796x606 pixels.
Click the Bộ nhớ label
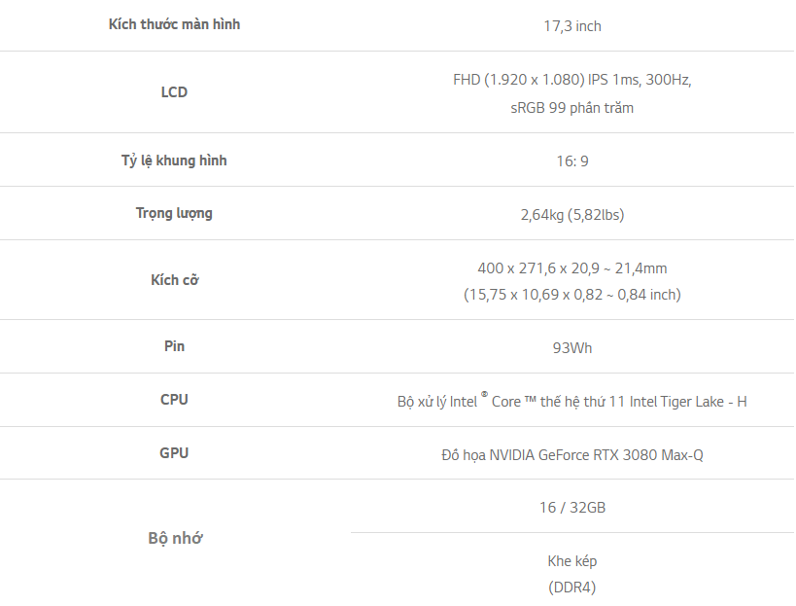(175, 538)
